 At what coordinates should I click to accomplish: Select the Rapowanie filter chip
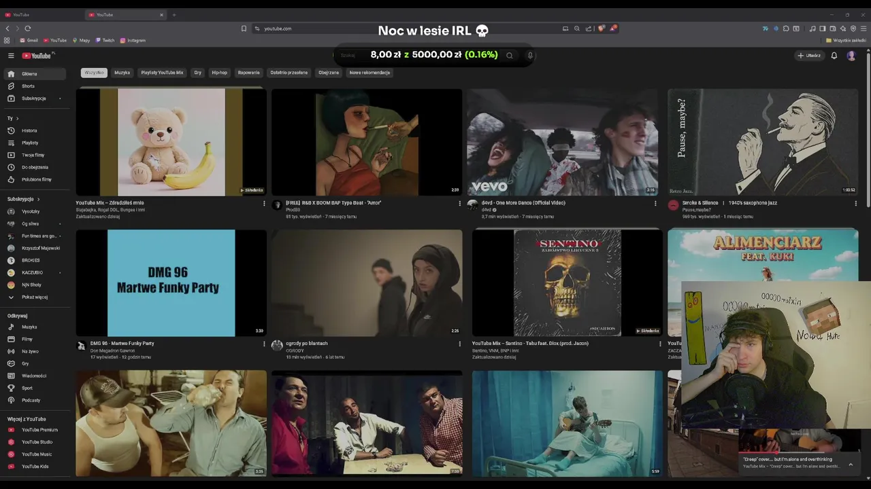coord(248,73)
